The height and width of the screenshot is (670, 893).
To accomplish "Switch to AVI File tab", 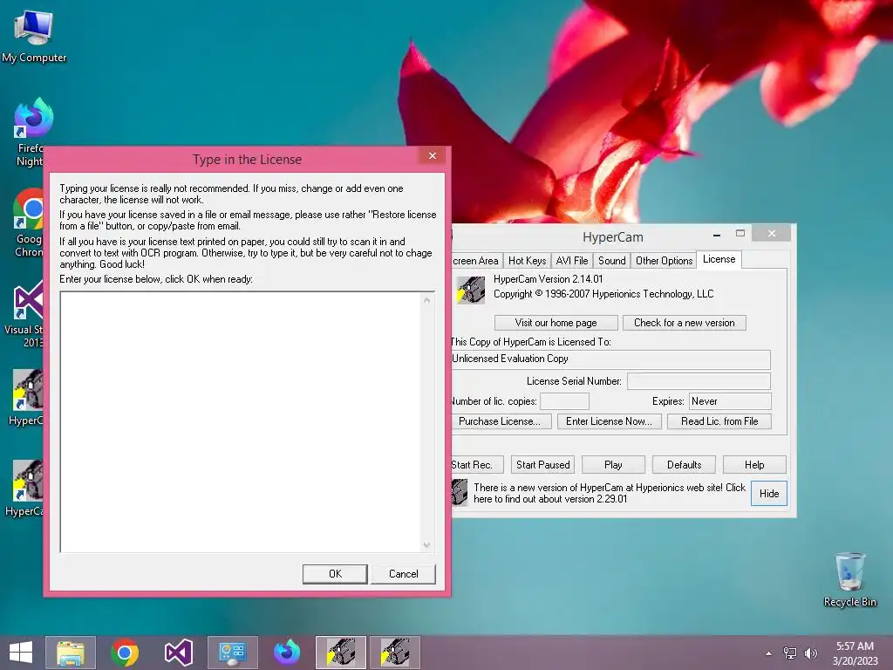I will pos(572,260).
